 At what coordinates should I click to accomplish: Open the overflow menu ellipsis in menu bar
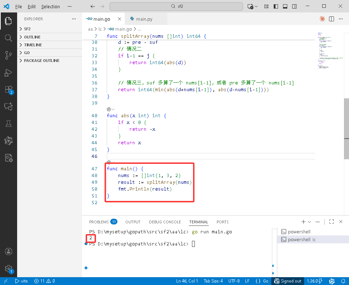click(70, 6)
